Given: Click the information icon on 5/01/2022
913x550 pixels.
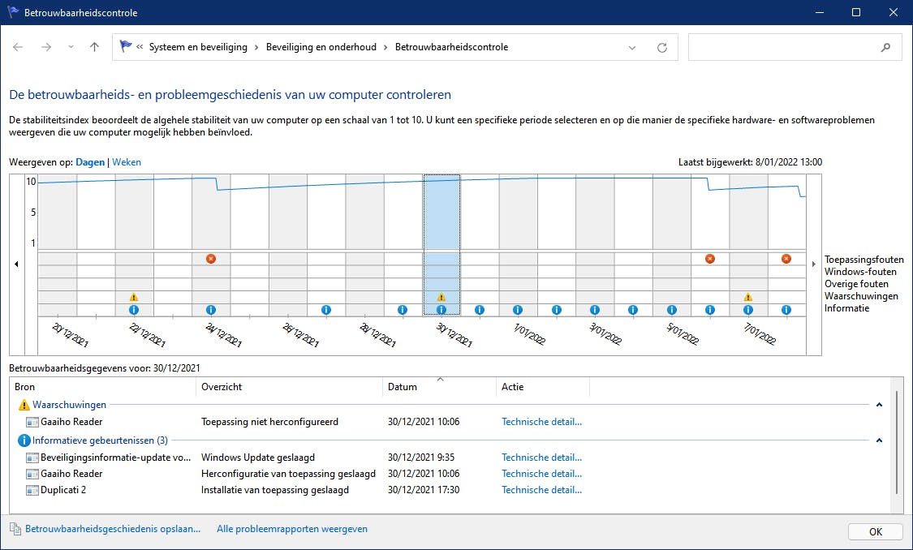Looking at the screenshot, I should [672, 310].
